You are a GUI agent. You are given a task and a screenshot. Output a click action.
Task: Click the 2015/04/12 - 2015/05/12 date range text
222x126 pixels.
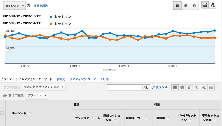coord(22,16)
